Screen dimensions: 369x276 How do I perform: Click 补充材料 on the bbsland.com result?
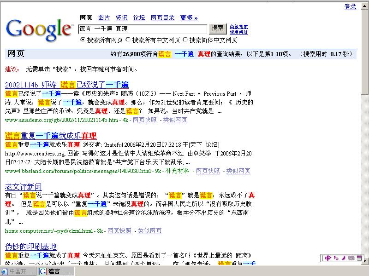[177, 171]
